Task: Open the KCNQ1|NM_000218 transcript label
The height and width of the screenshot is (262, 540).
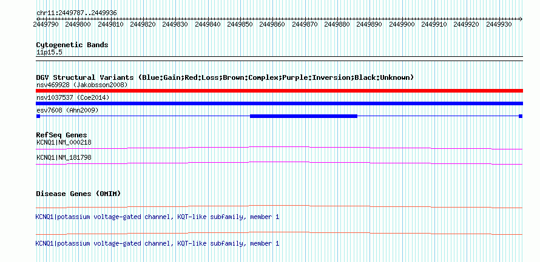Action: pyautogui.click(x=64, y=142)
